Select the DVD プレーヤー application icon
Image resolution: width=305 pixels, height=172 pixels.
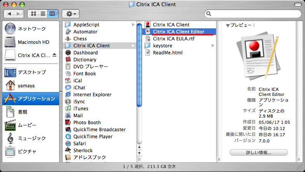(x=68, y=67)
